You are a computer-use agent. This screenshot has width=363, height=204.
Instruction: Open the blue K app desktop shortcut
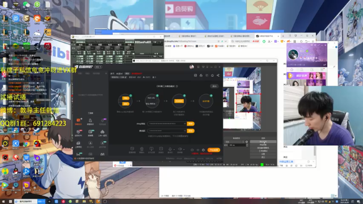(x=15, y=144)
